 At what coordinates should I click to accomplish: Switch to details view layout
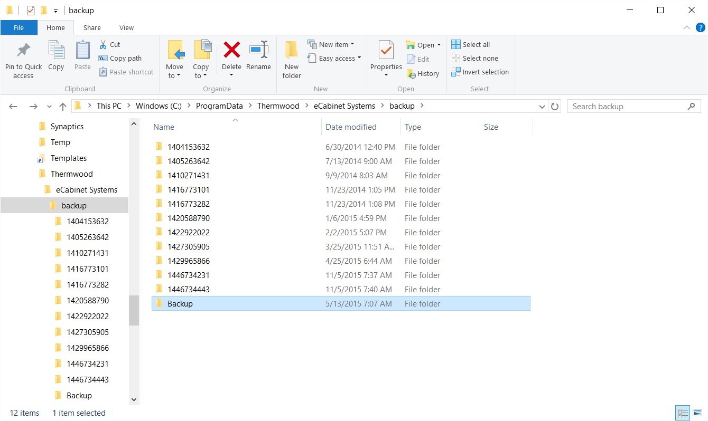[x=683, y=413]
